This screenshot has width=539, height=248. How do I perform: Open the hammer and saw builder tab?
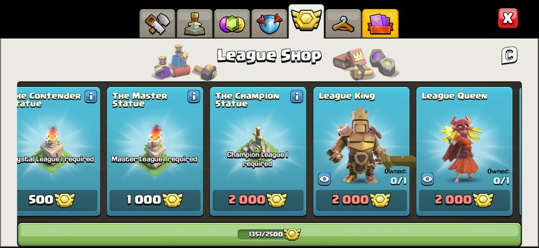(x=157, y=24)
